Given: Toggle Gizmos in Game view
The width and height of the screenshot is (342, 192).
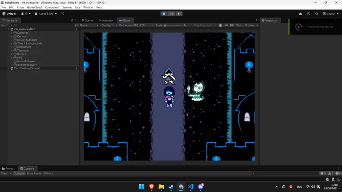Looking at the screenshot, I should pyautogui.click(x=249, y=25).
